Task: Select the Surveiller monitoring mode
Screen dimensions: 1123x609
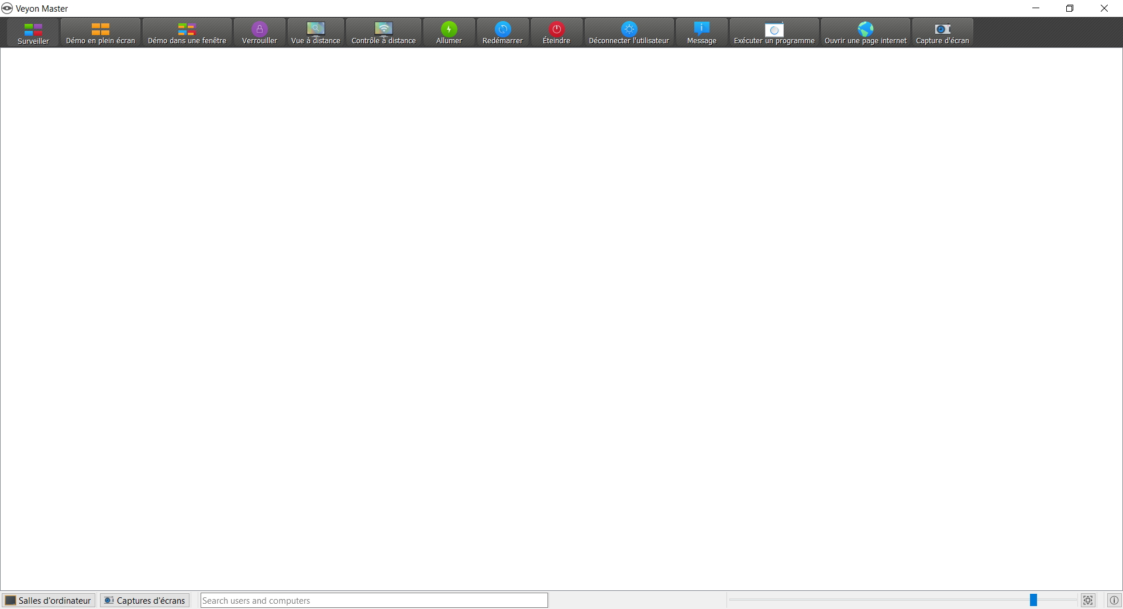Action: coord(33,33)
